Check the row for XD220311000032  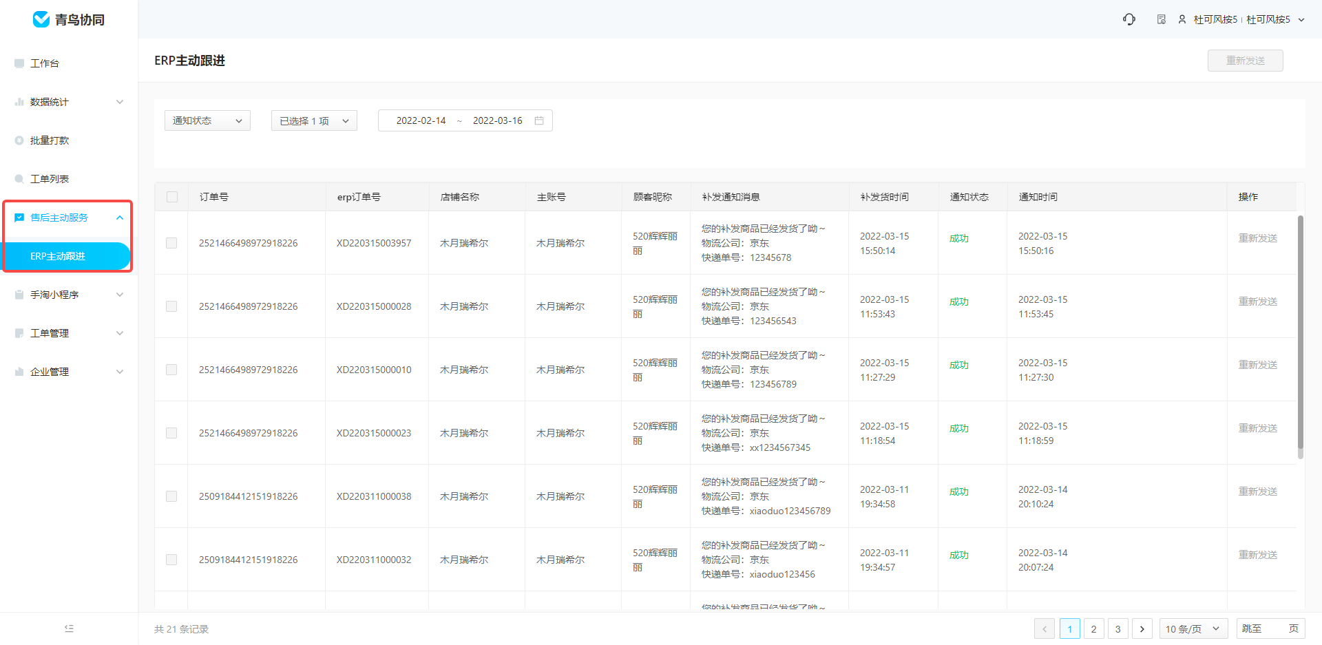tap(171, 560)
